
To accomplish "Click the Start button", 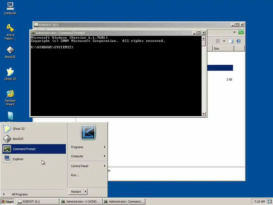I will click(x=7, y=202).
